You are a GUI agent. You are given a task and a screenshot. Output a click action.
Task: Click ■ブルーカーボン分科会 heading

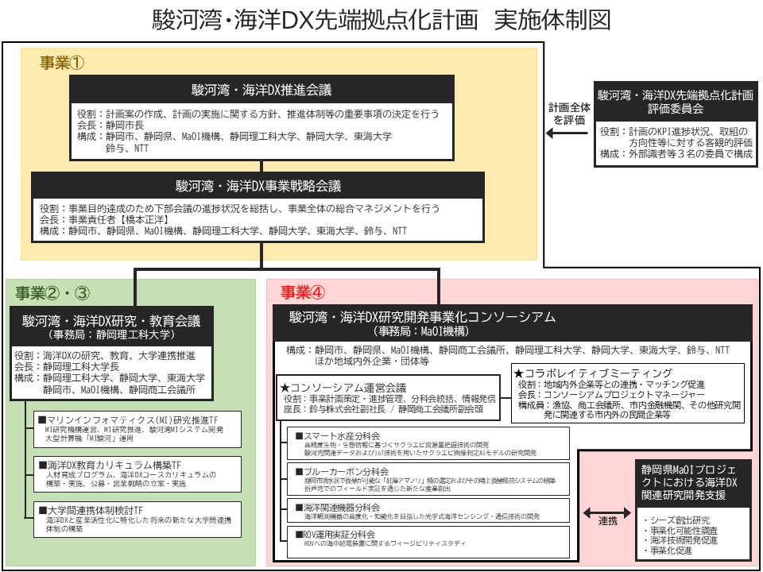(x=342, y=471)
